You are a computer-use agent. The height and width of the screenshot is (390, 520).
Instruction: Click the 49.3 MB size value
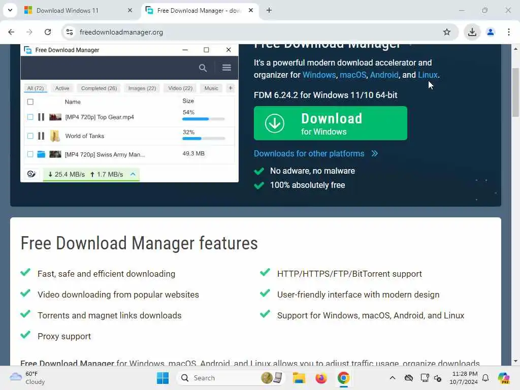click(x=193, y=153)
